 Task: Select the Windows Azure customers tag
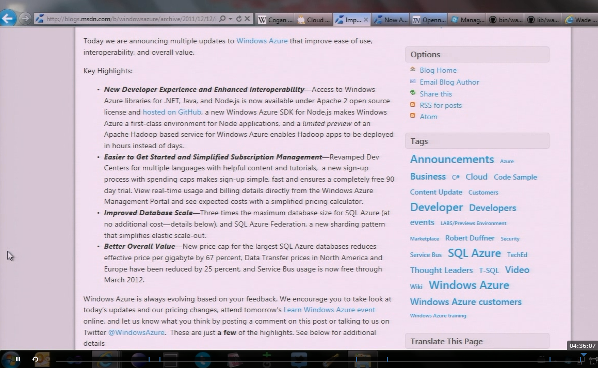466,301
